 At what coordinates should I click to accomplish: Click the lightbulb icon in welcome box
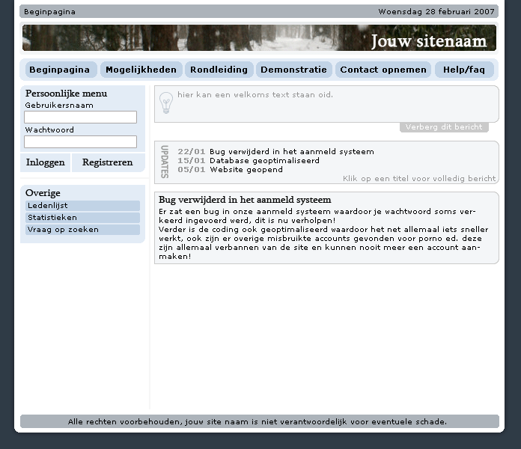coord(165,103)
